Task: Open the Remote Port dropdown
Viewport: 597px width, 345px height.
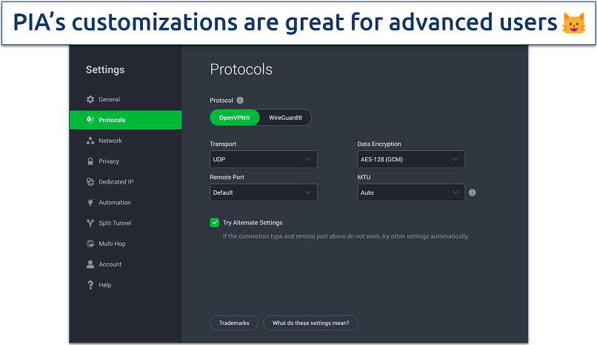Action: coord(263,192)
